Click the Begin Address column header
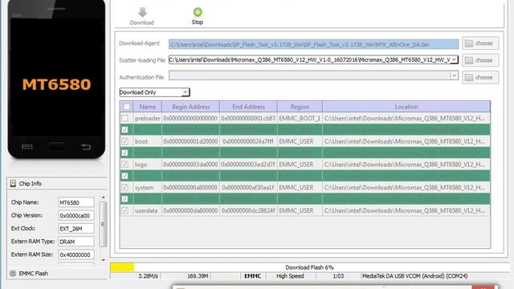The image size is (514, 289). [191, 107]
